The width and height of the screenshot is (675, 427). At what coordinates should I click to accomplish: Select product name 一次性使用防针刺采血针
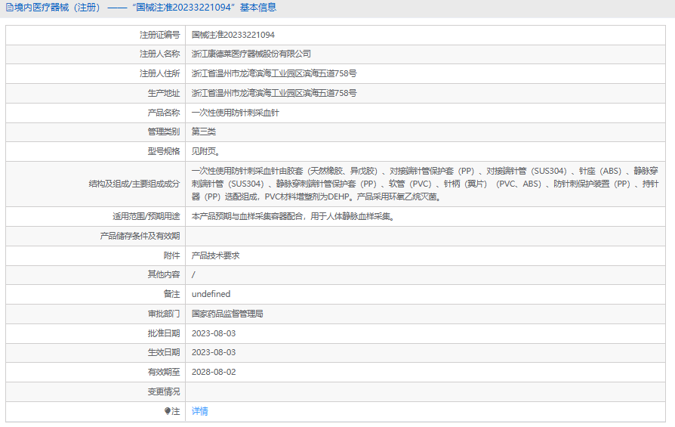(x=236, y=113)
